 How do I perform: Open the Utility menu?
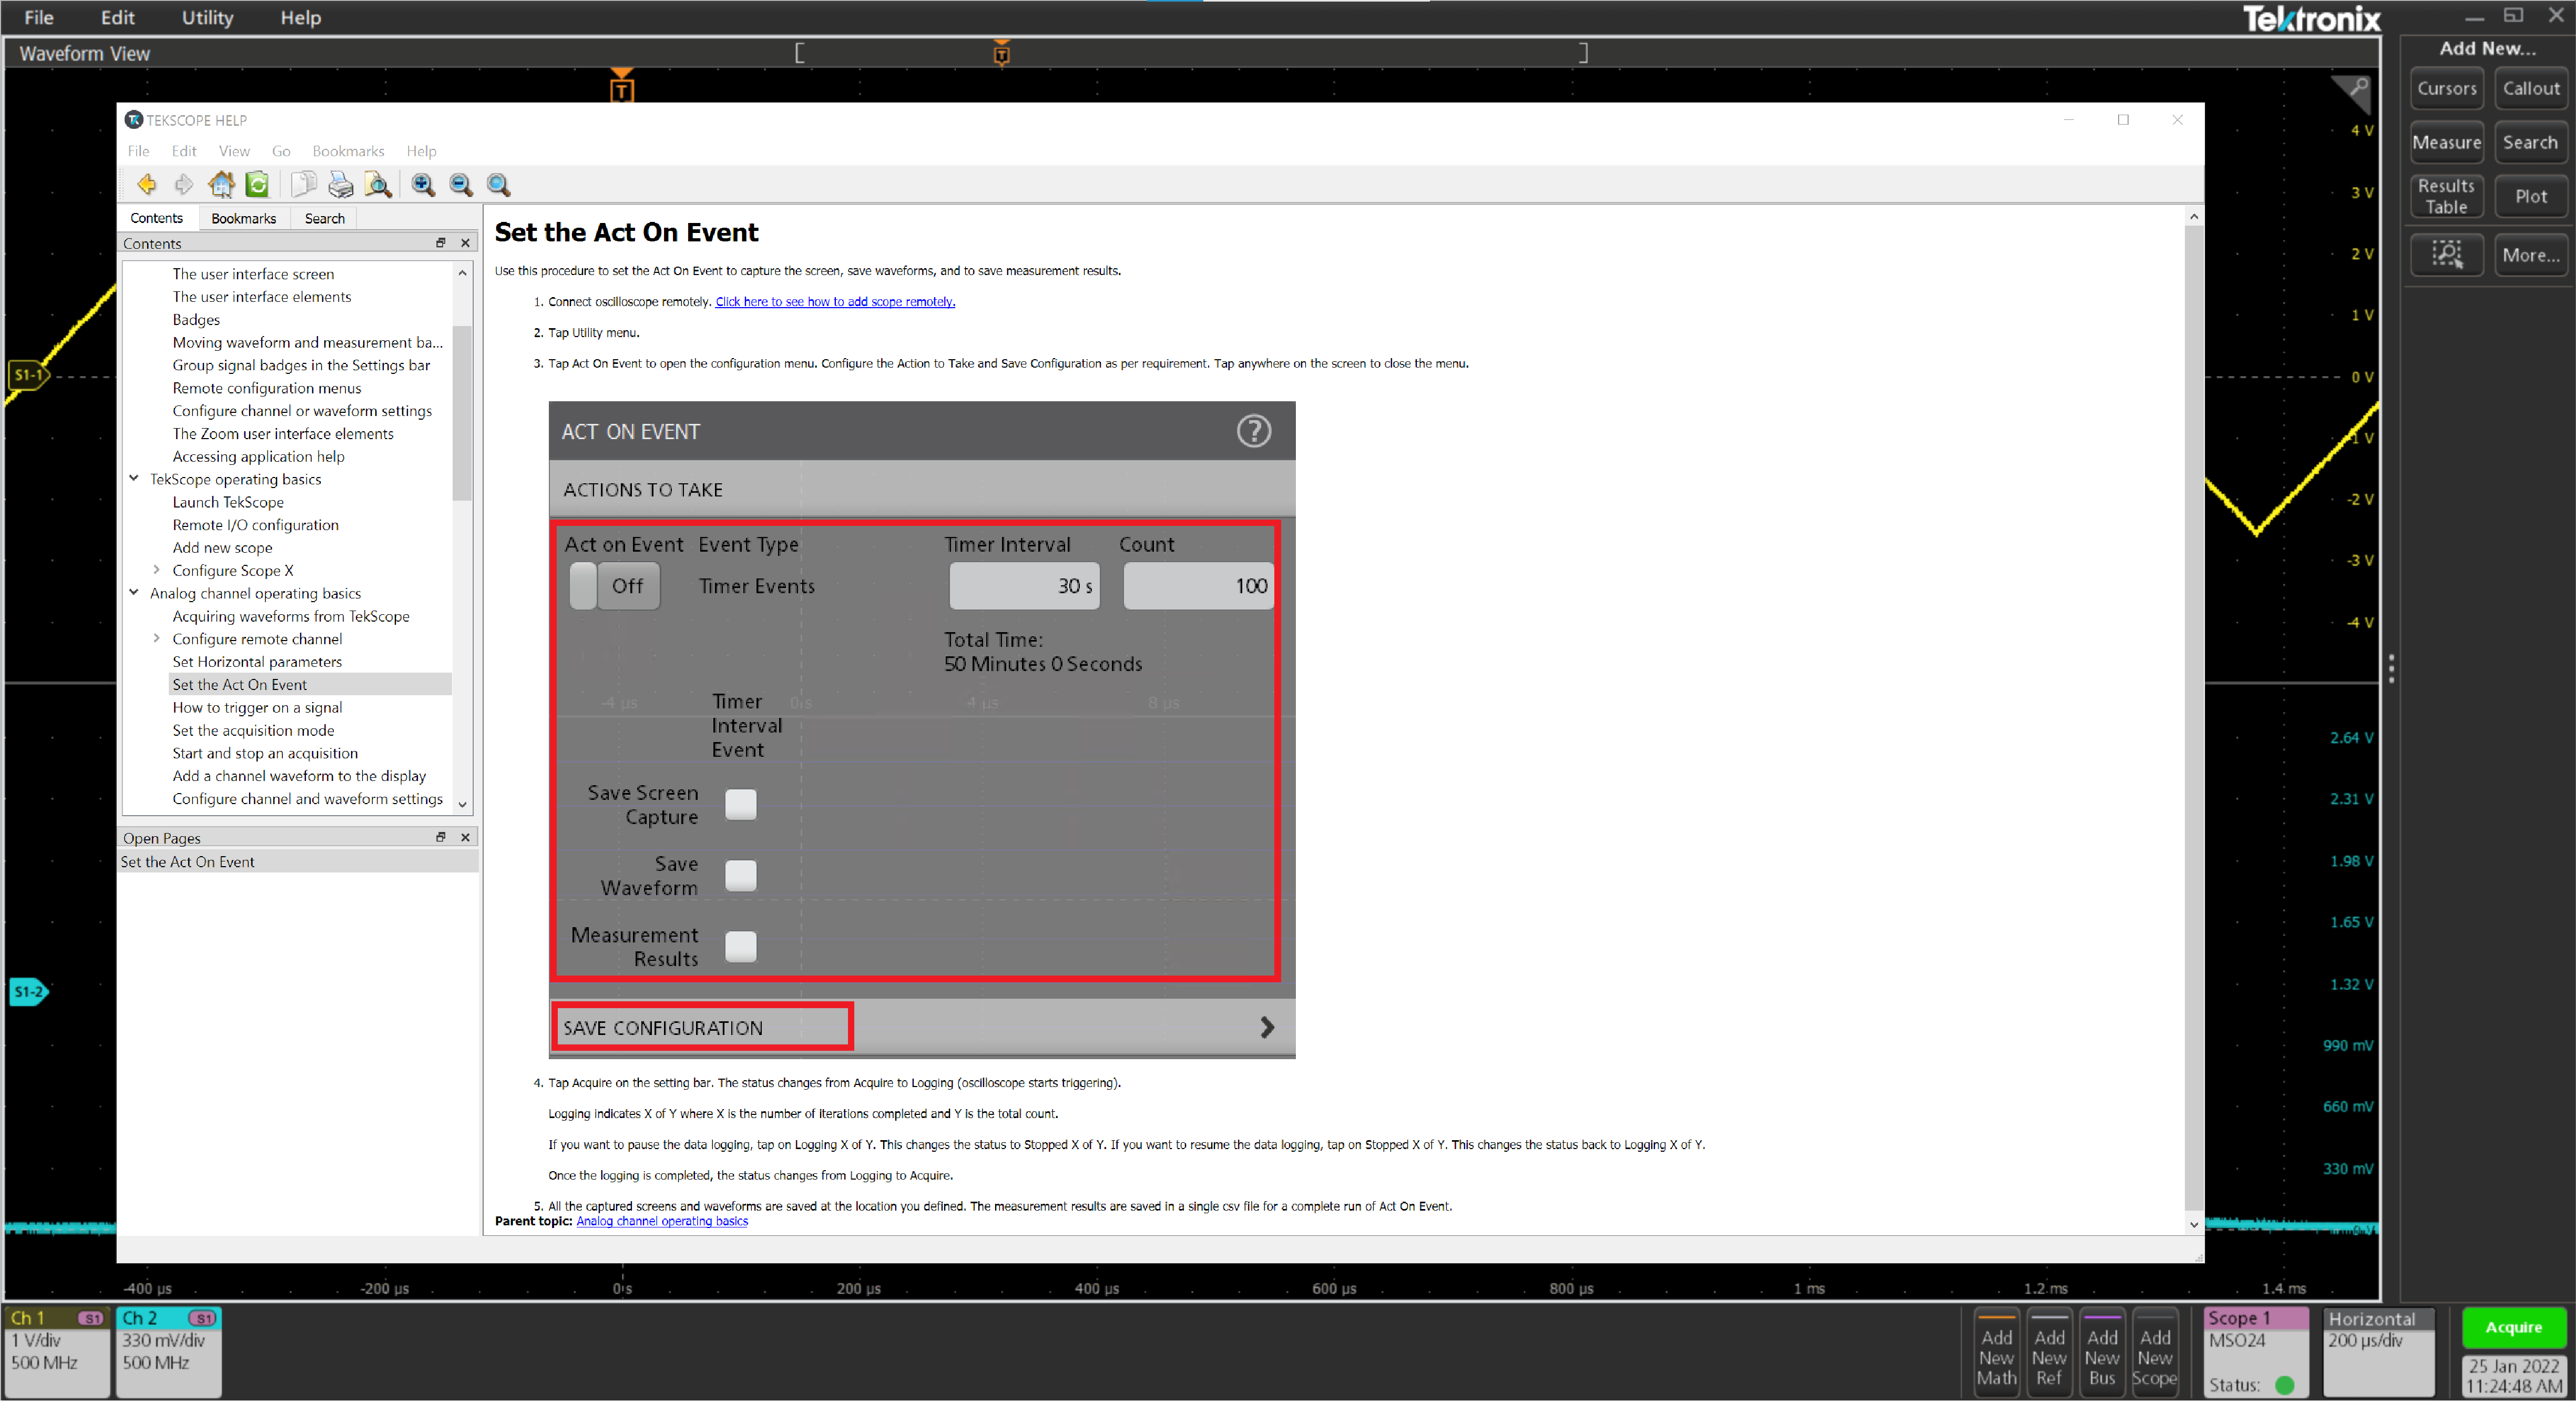click(207, 17)
